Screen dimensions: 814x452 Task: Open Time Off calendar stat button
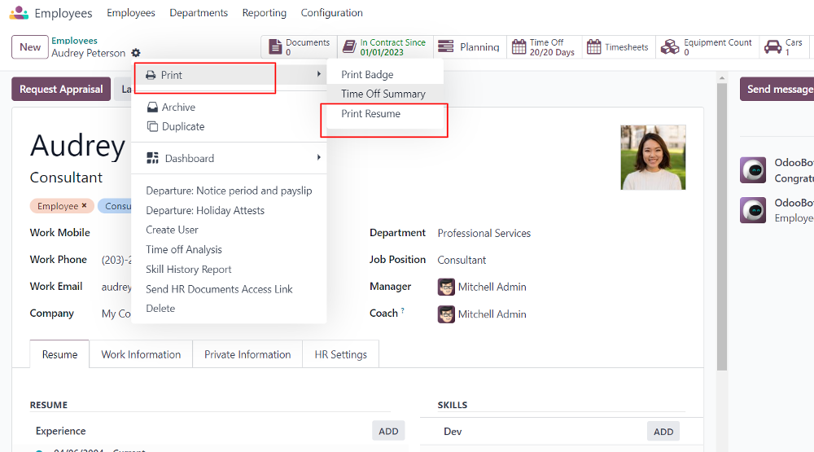tap(543, 47)
